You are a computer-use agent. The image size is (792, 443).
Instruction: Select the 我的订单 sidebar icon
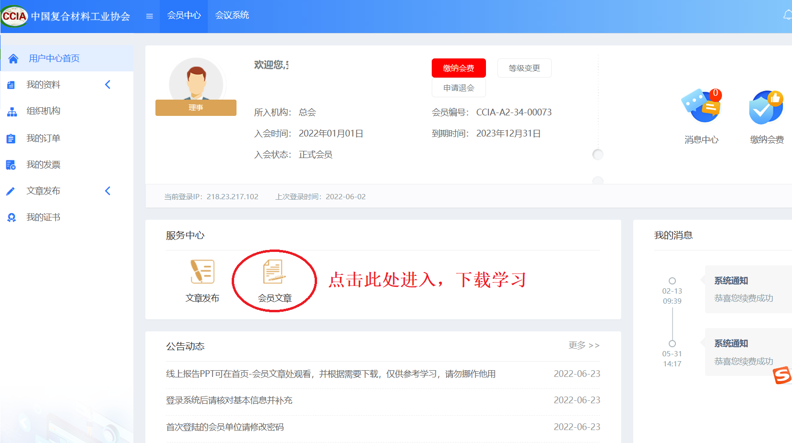[11, 138]
